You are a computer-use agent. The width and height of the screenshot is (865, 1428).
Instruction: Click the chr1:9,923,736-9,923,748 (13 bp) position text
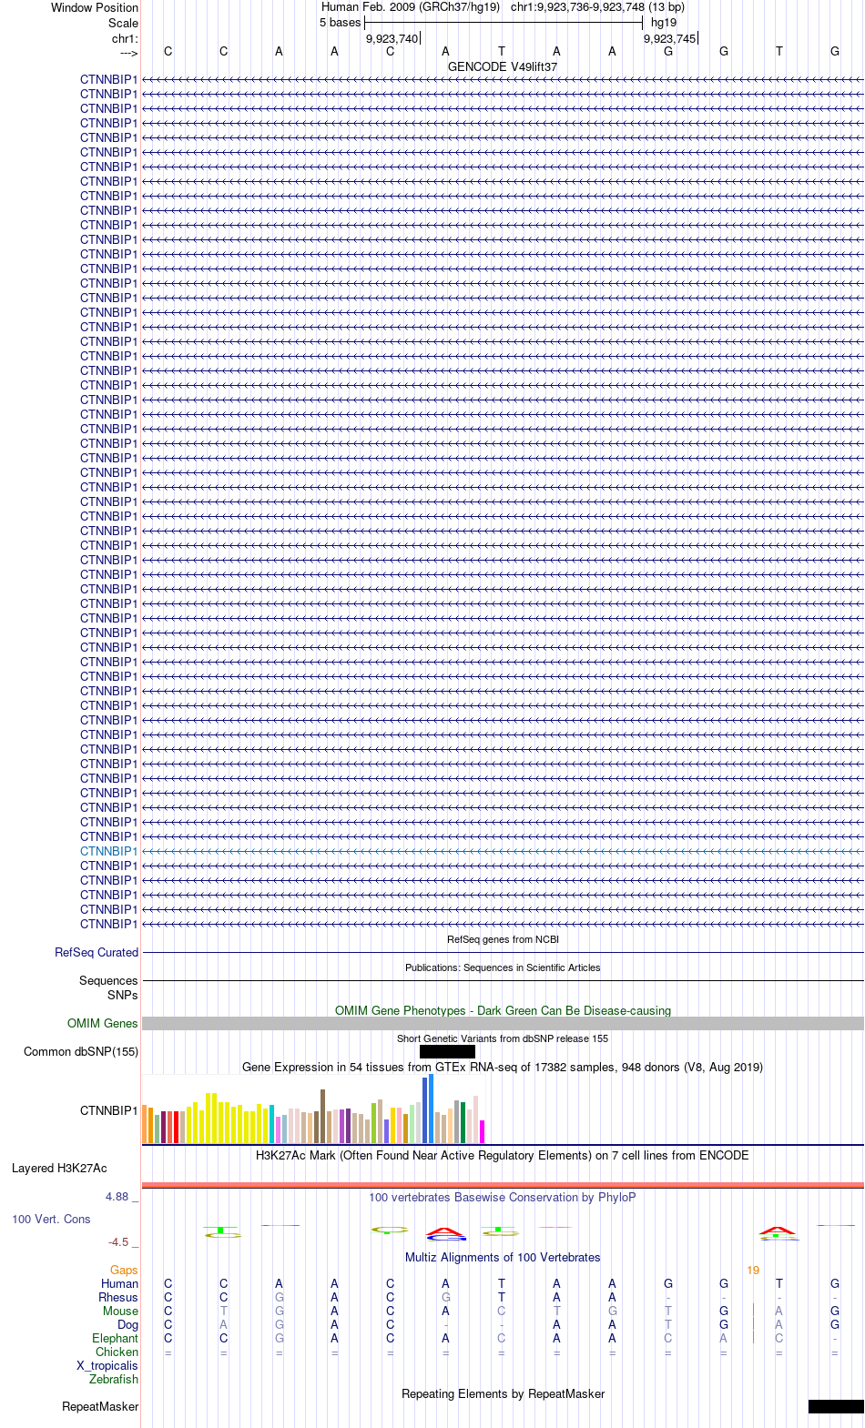(x=597, y=6)
